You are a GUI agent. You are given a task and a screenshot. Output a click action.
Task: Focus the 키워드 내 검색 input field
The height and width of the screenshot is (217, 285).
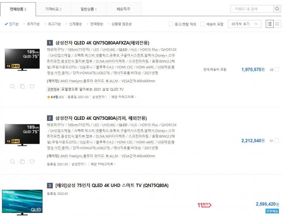point(252,9)
